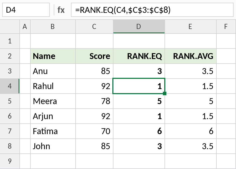
Task: Click Fatima's score cell 70
Action: [x=94, y=131]
